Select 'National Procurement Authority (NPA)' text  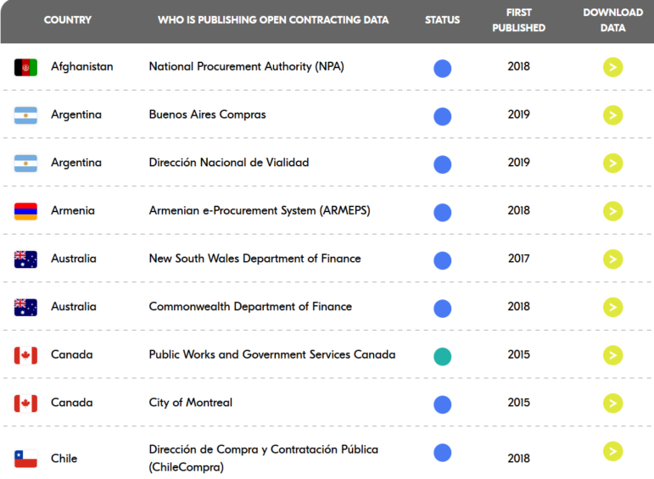(247, 67)
